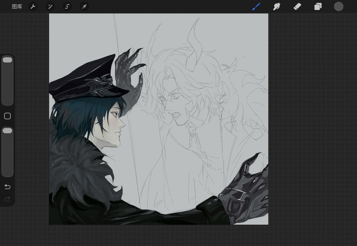Select the Smudge tool
The width and height of the screenshot is (357, 246).
pos(277,7)
